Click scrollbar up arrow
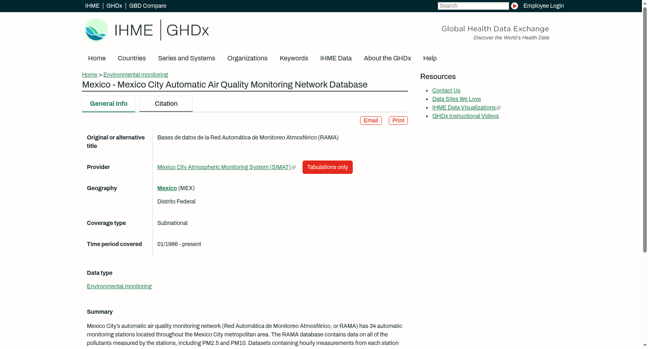Image resolution: width=648 pixels, height=349 pixels. [x=645, y=3]
